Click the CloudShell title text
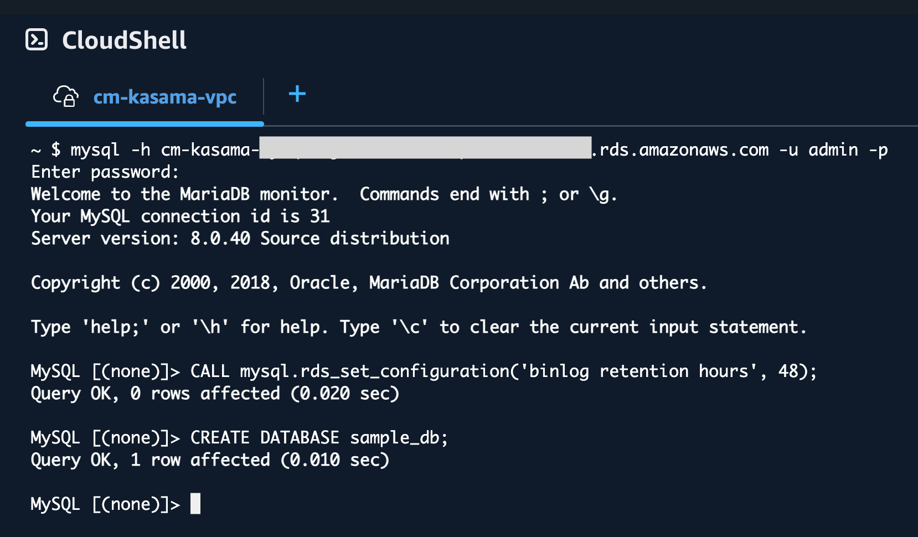Viewport: 918px width, 537px height. (124, 40)
